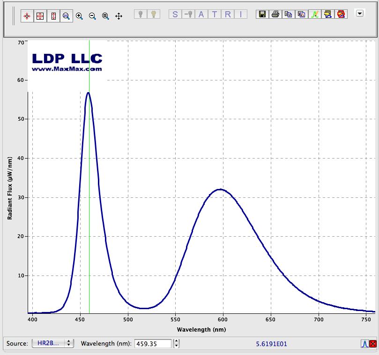Scale graph height to fill window
Screen dimensions: 379x355
click(53, 16)
